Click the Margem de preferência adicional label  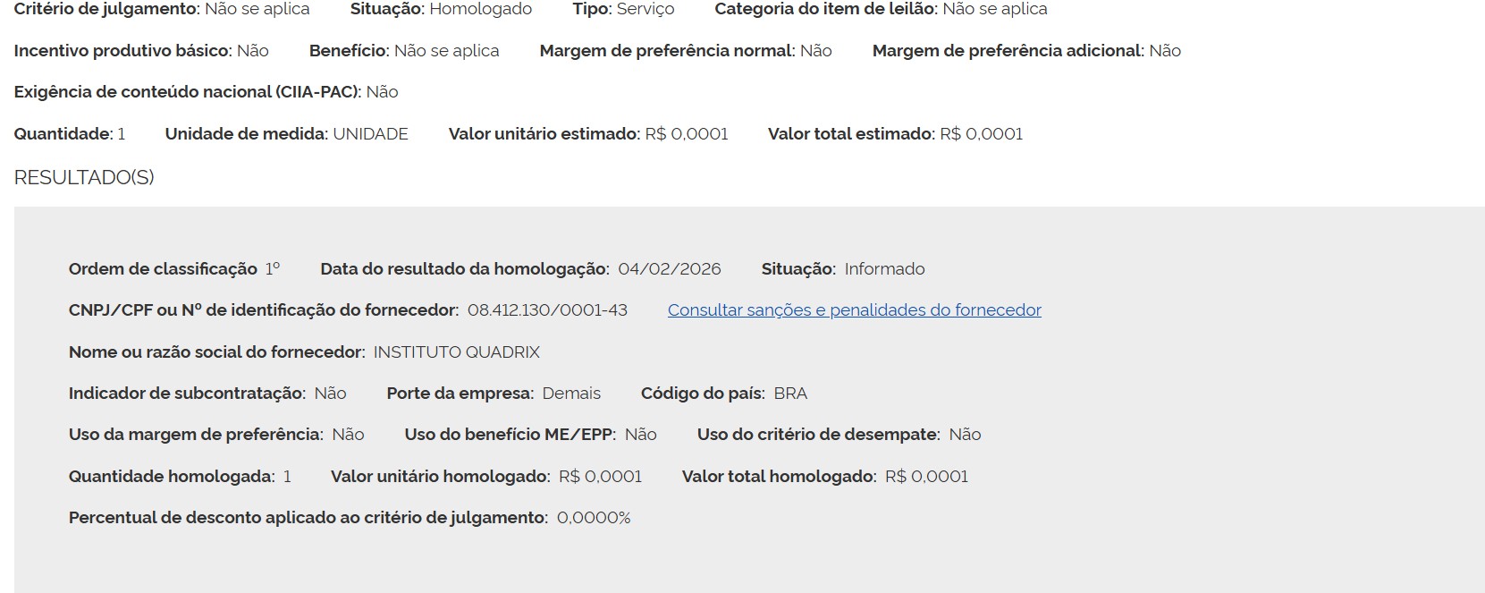tap(1008, 51)
